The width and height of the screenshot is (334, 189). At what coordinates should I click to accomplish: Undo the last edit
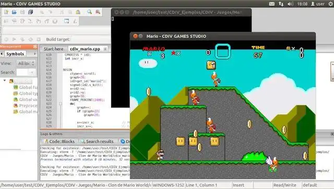(42, 12)
